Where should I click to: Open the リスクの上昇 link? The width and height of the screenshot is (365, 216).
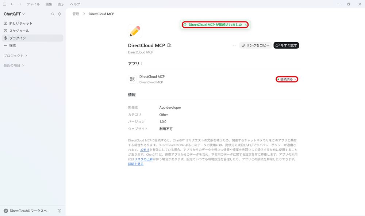tap(143, 159)
